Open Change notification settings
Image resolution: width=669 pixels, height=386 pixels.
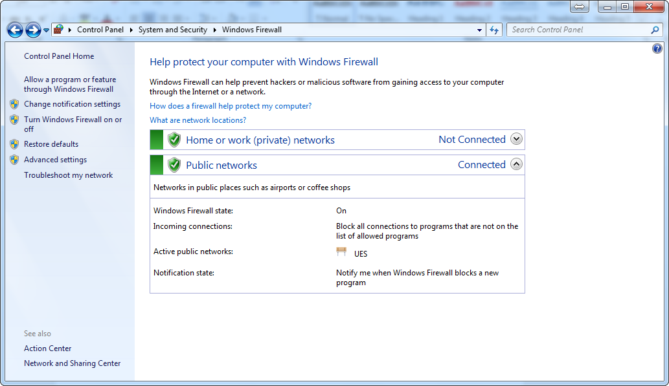pos(72,104)
